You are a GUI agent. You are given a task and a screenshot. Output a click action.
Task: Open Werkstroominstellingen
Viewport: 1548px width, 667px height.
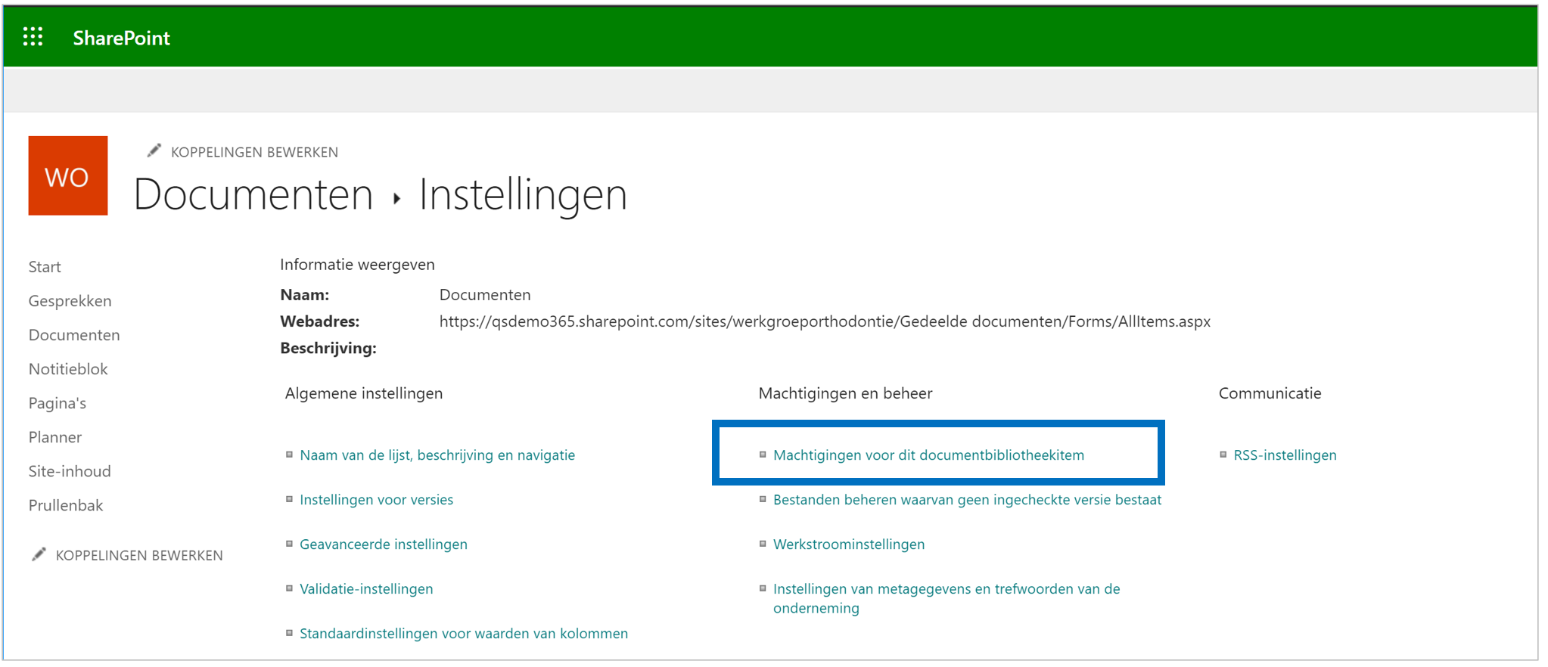click(849, 544)
